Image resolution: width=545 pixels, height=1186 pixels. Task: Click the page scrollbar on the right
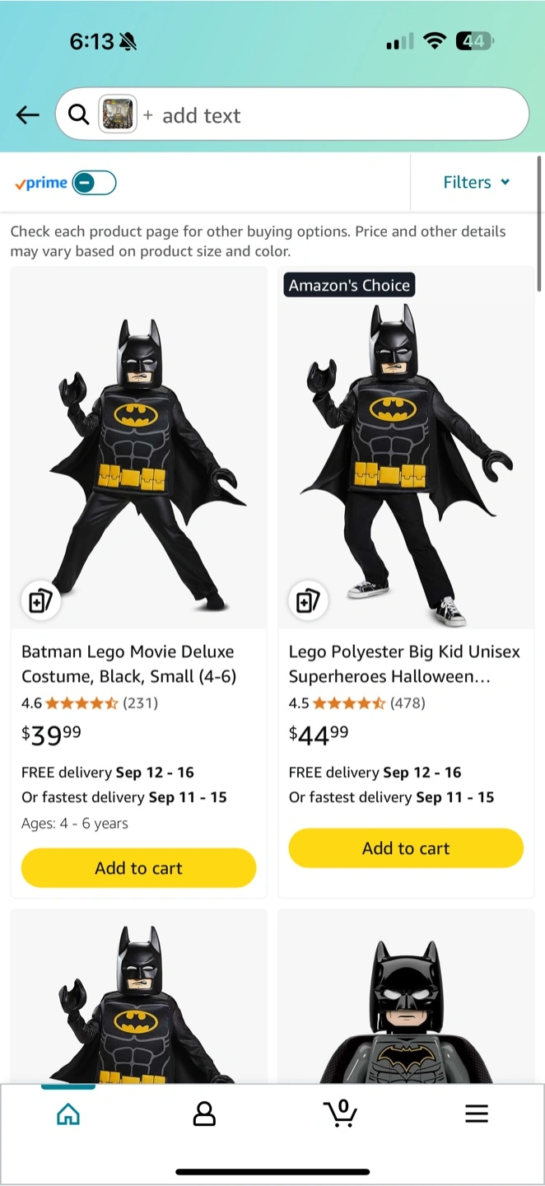click(x=539, y=224)
